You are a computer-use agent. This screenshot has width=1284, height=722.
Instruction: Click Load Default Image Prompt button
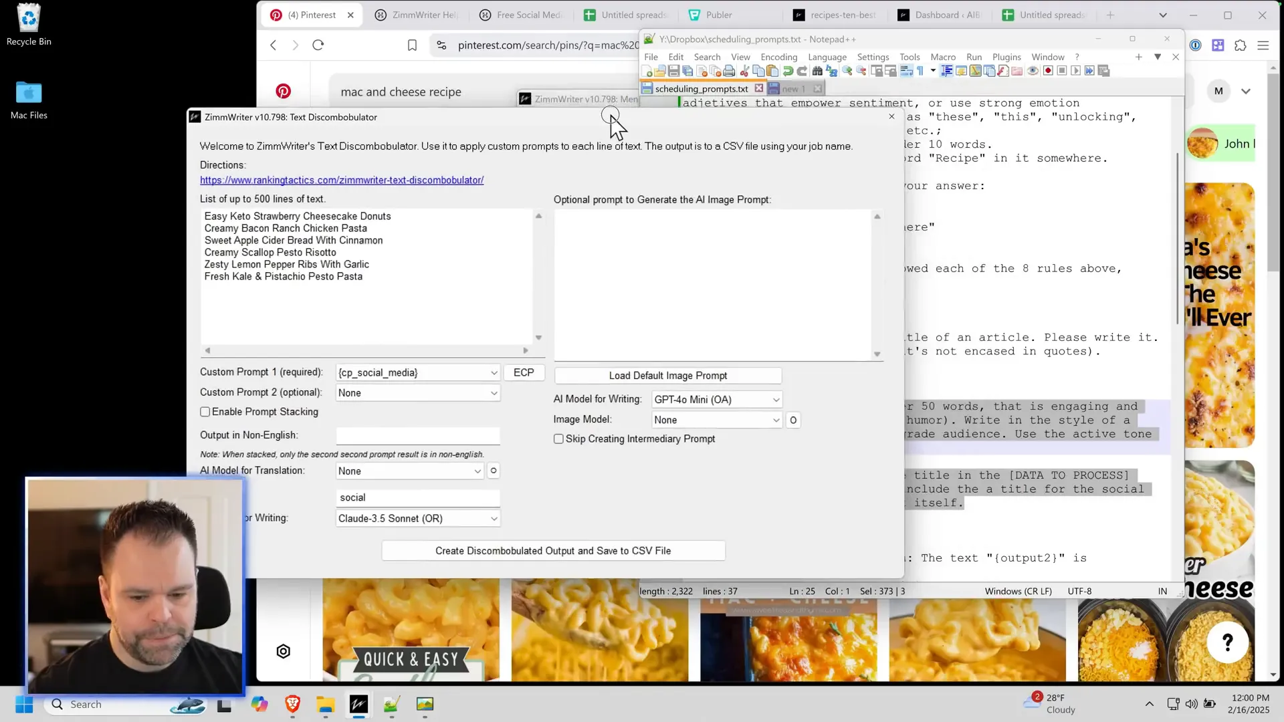coord(668,376)
